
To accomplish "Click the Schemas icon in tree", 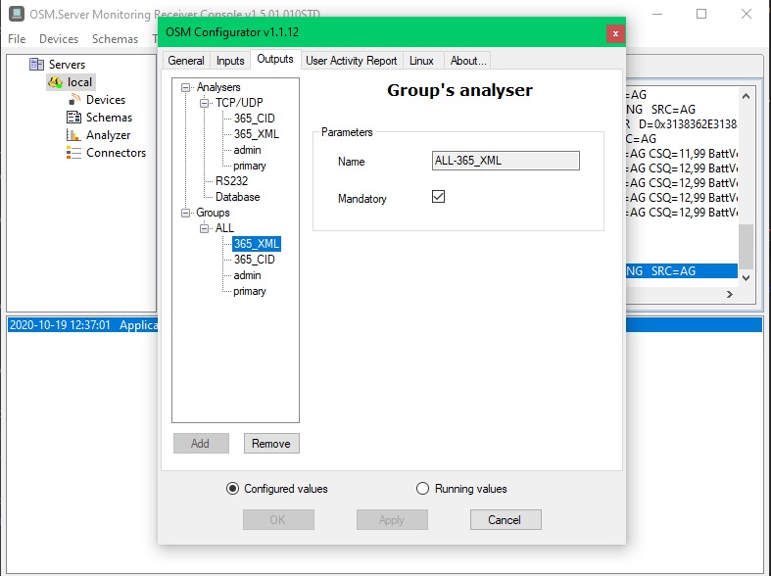I will click(73, 118).
